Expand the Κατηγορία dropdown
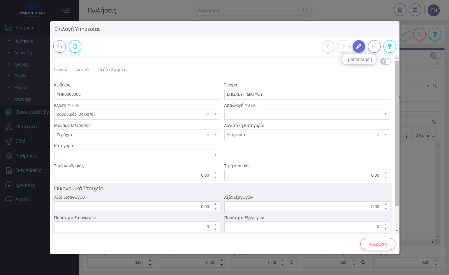The image size is (449, 275). tap(215, 155)
